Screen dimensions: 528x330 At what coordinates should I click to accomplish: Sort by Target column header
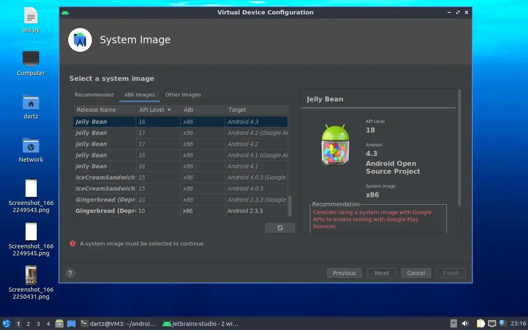point(256,110)
